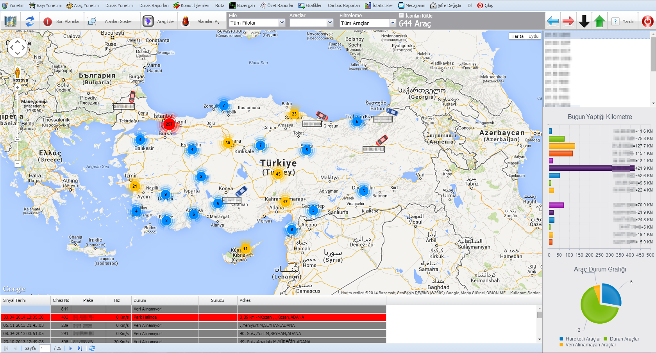Toggle Duran Araçlar legend item
The height and width of the screenshot is (353, 656).
[621, 339]
